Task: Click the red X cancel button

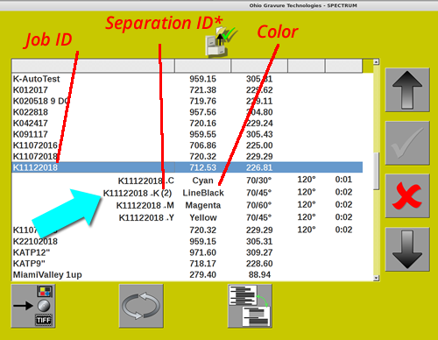Action: click(x=407, y=196)
